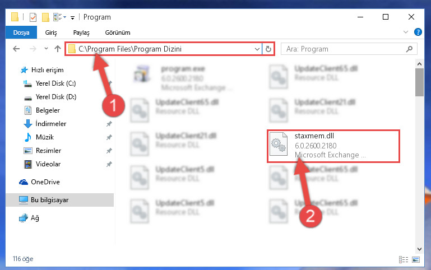Click the up one level arrow

click(58, 49)
